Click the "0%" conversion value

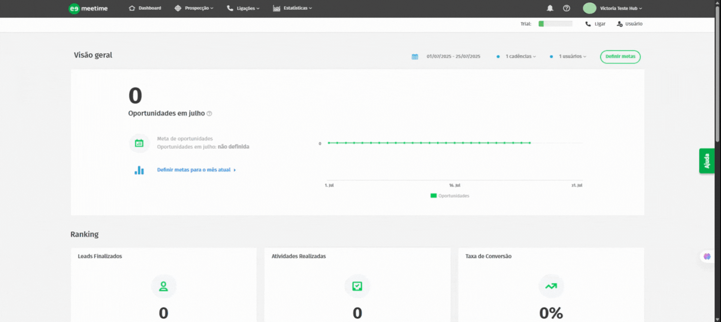(551, 313)
